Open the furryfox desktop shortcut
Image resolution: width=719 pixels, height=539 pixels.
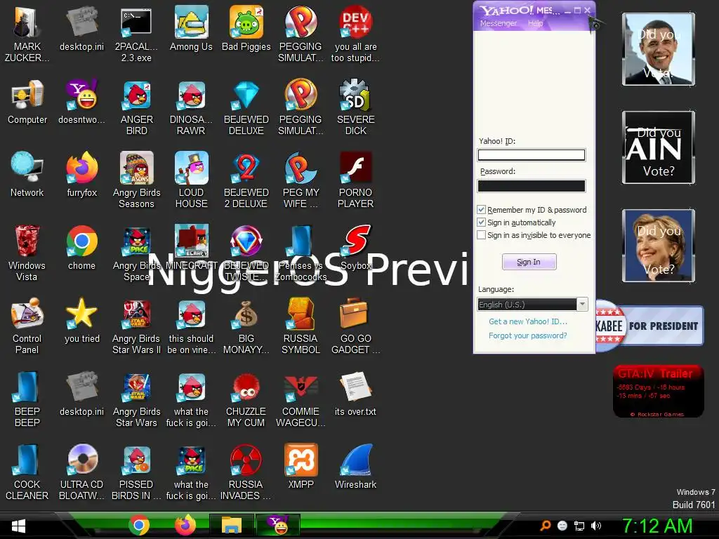click(x=82, y=175)
